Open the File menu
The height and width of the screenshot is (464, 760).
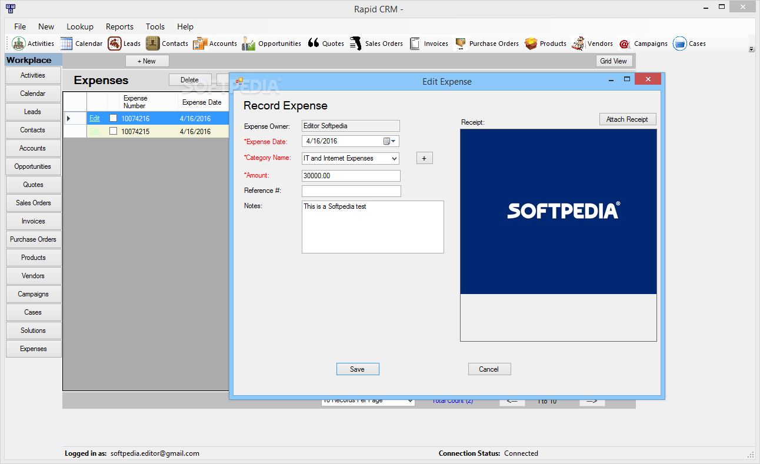tap(20, 26)
